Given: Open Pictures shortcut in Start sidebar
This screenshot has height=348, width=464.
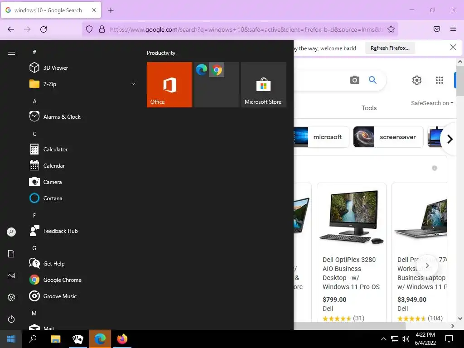Looking at the screenshot, I should click(11, 275).
